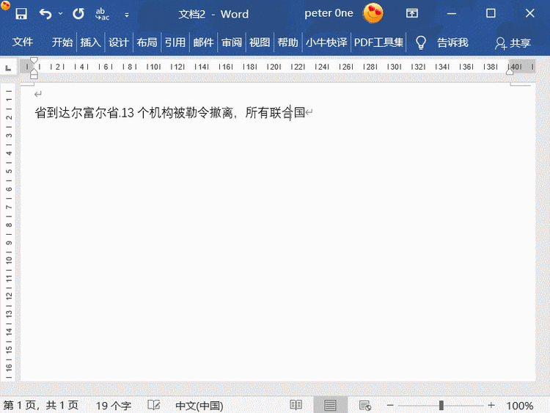The image size is (550, 413).
Task: Click the peter One account name
Action: (x=329, y=13)
